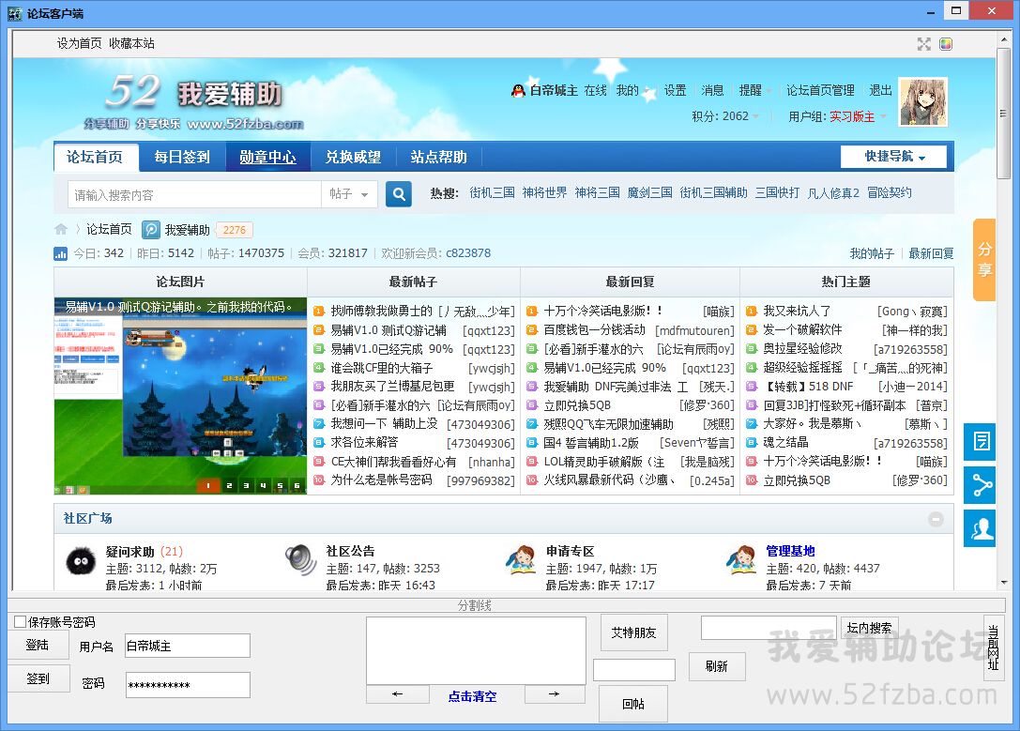Open the user avatar picture
The height and width of the screenshot is (731, 1020).
coord(923,101)
